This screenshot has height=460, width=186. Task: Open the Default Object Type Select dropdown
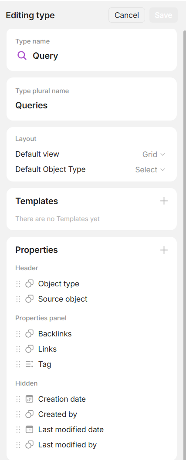150,170
